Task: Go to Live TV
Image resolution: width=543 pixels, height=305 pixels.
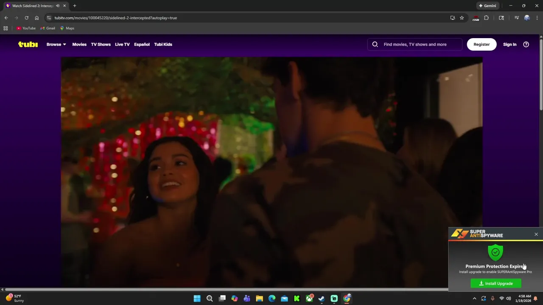Action: point(122,44)
